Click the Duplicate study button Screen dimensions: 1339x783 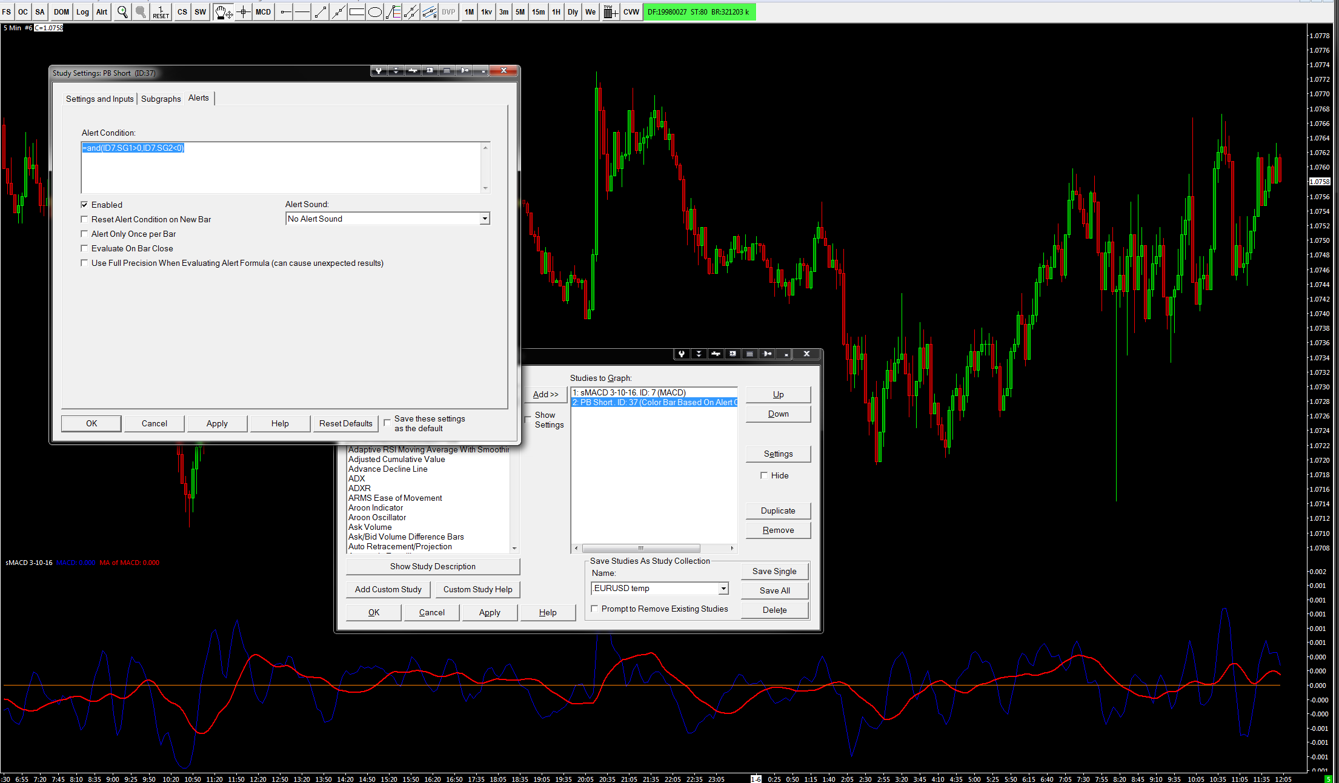point(777,510)
